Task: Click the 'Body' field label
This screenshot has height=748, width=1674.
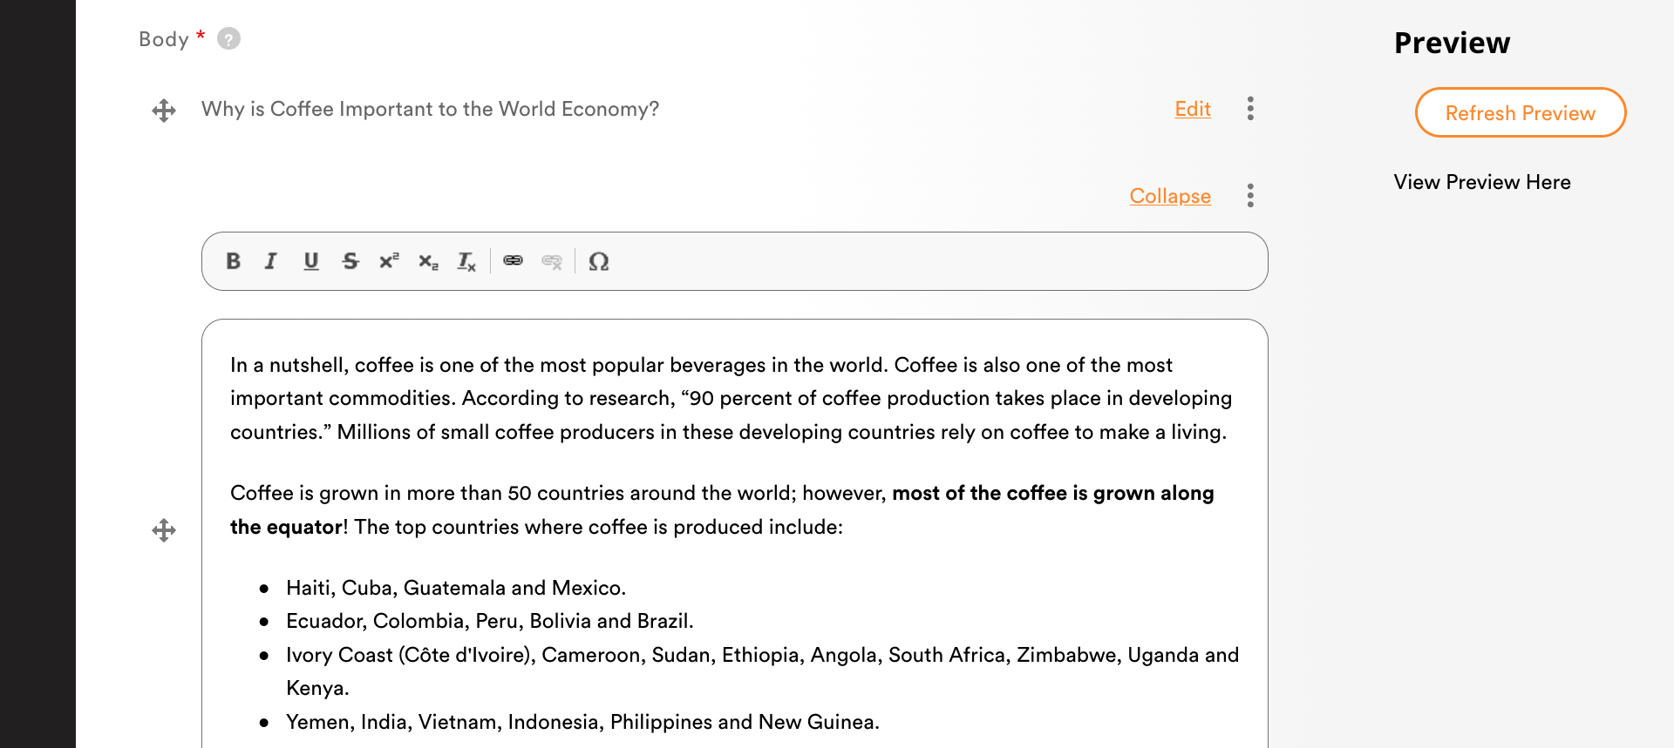Action: pos(164,39)
